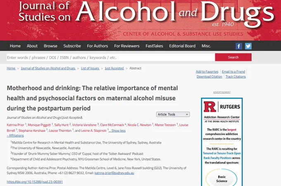The height and width of the screenshot is (186, 281).
Task: Click the article title heading
Action: tap(93, 98)
